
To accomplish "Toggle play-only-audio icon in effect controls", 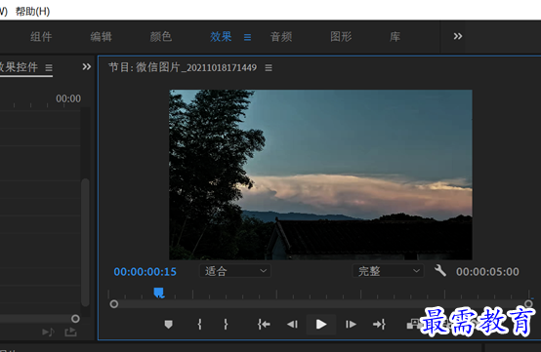I will (48, 332).
